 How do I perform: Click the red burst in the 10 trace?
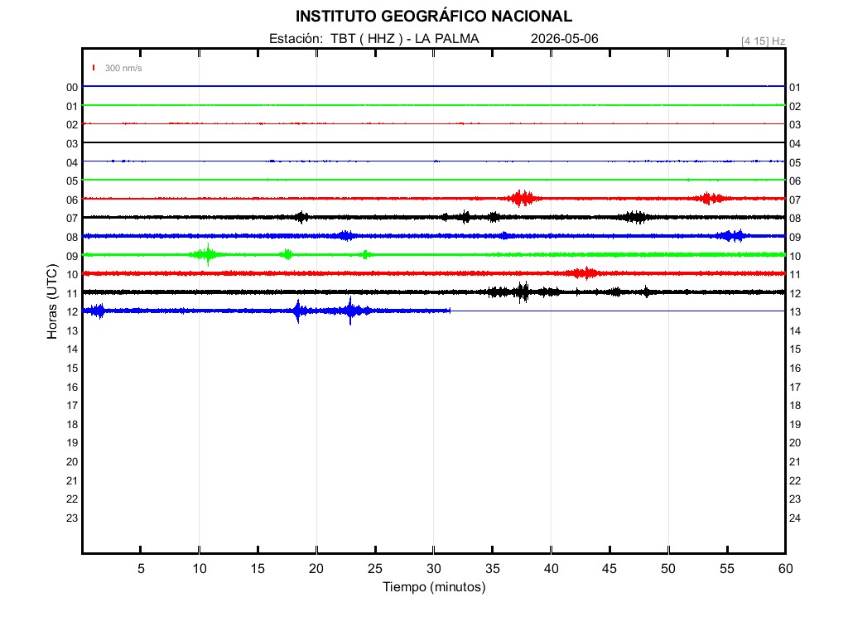point(585,273)
